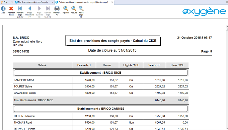Close first Etat des provisions tab
228x130 pixels.
click(53, 2)
